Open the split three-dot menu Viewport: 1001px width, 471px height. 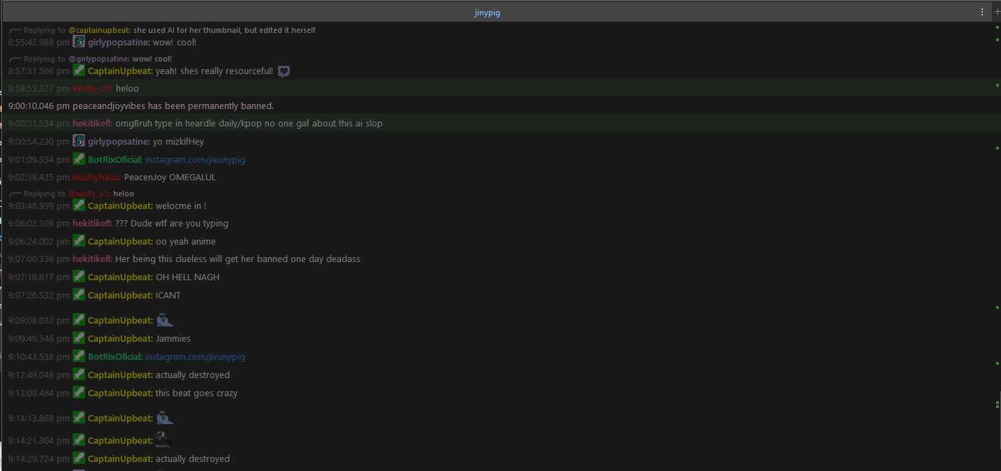coord(982,12)
